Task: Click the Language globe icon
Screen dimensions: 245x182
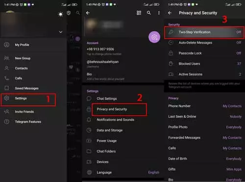Action: tap(89, 172)
